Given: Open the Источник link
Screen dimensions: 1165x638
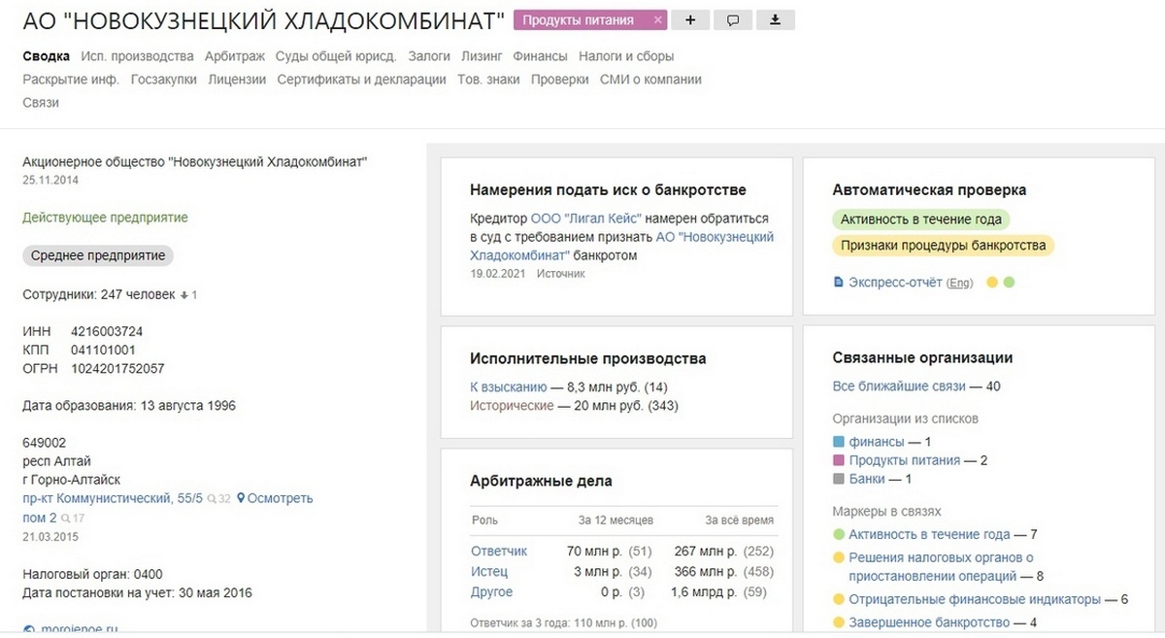Looking at the screenshot, I should (562, 274).
